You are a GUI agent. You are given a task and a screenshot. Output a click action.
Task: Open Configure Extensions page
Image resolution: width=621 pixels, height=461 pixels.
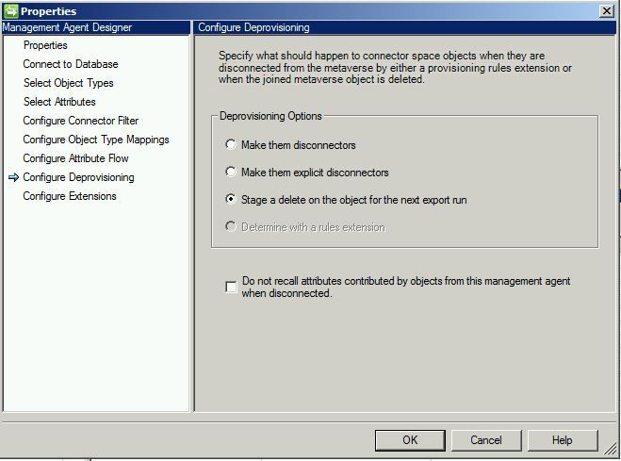click(70, 196)
